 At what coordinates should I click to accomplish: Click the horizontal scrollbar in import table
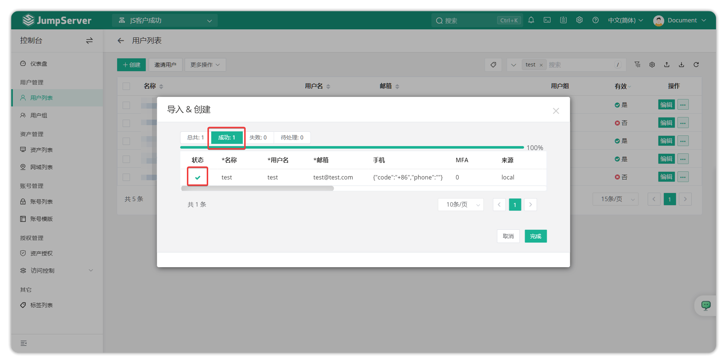pyautogui.click(x=257, y=188)
